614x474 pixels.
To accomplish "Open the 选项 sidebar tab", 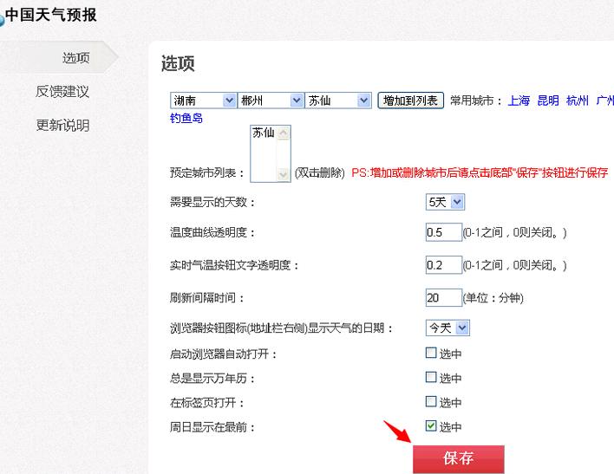I will click(75, 58).
